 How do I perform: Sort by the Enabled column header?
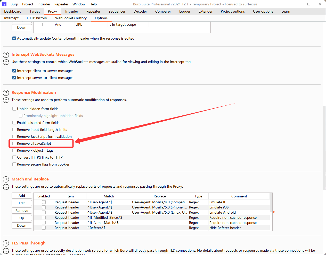[44, 196]
